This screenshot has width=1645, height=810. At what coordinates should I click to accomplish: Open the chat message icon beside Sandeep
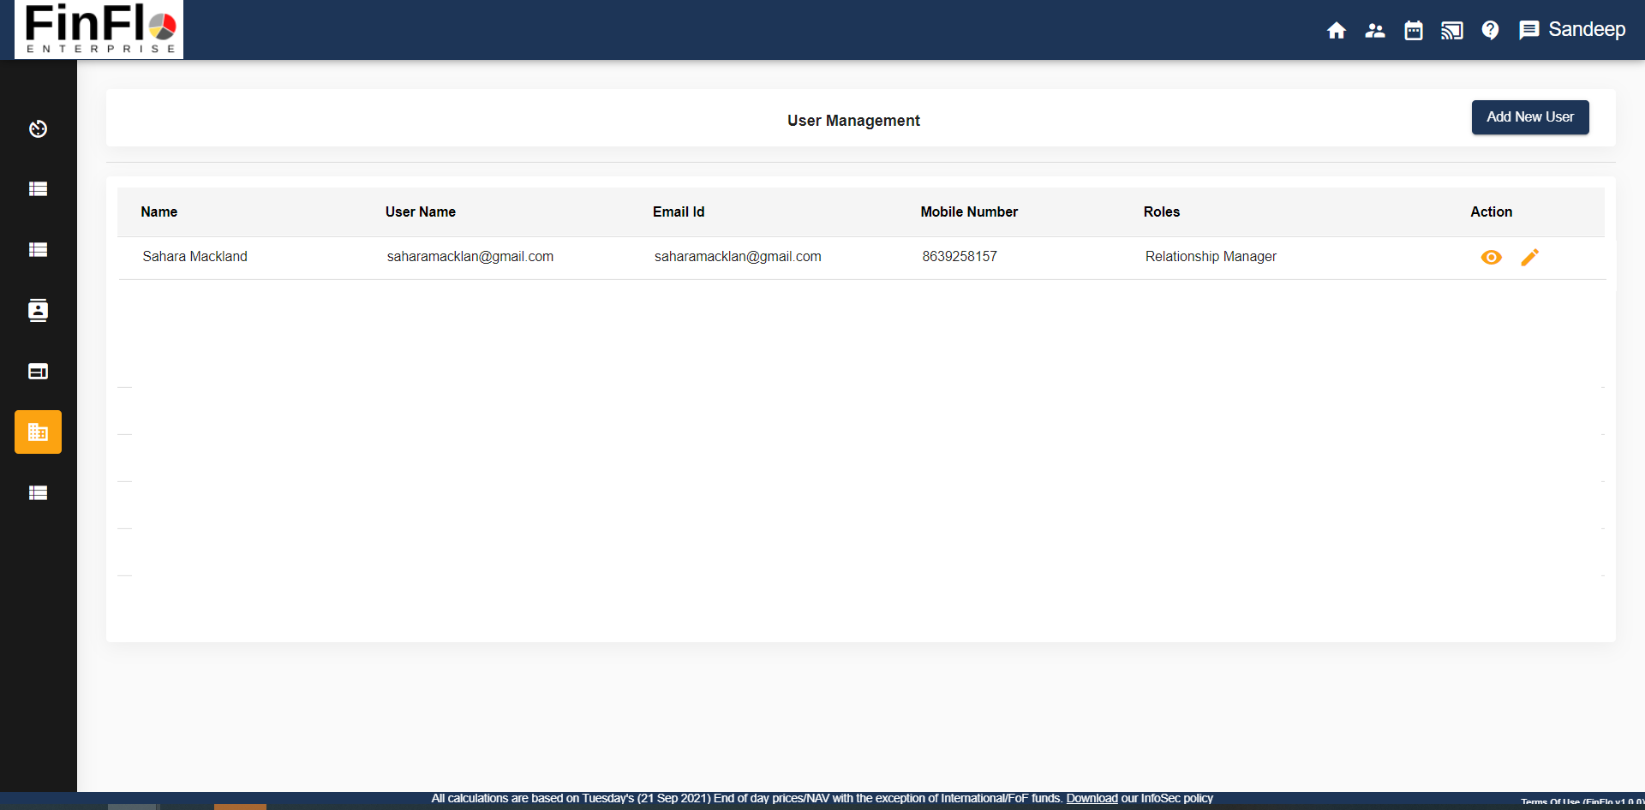pyautogui.click(x=1529, y=31)
